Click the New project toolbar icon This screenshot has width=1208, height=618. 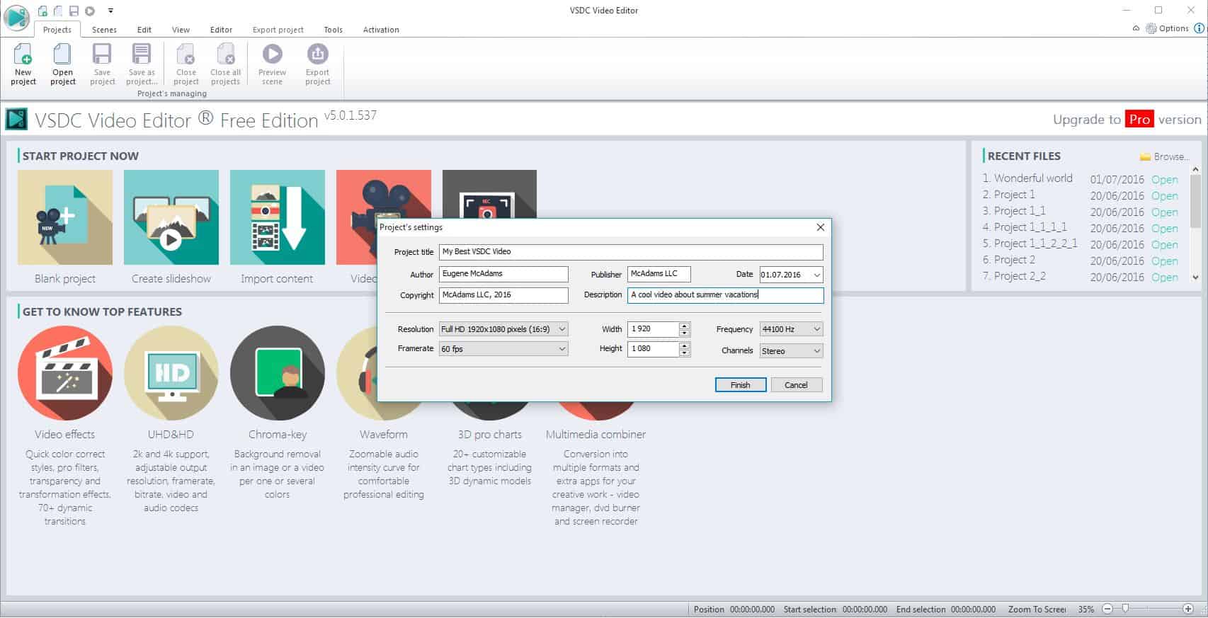point(23,55)
